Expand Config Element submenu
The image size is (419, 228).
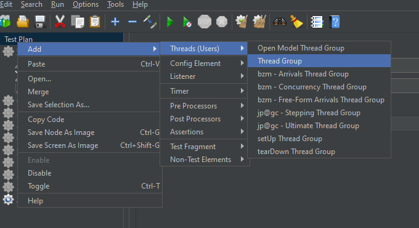point(204,63)
